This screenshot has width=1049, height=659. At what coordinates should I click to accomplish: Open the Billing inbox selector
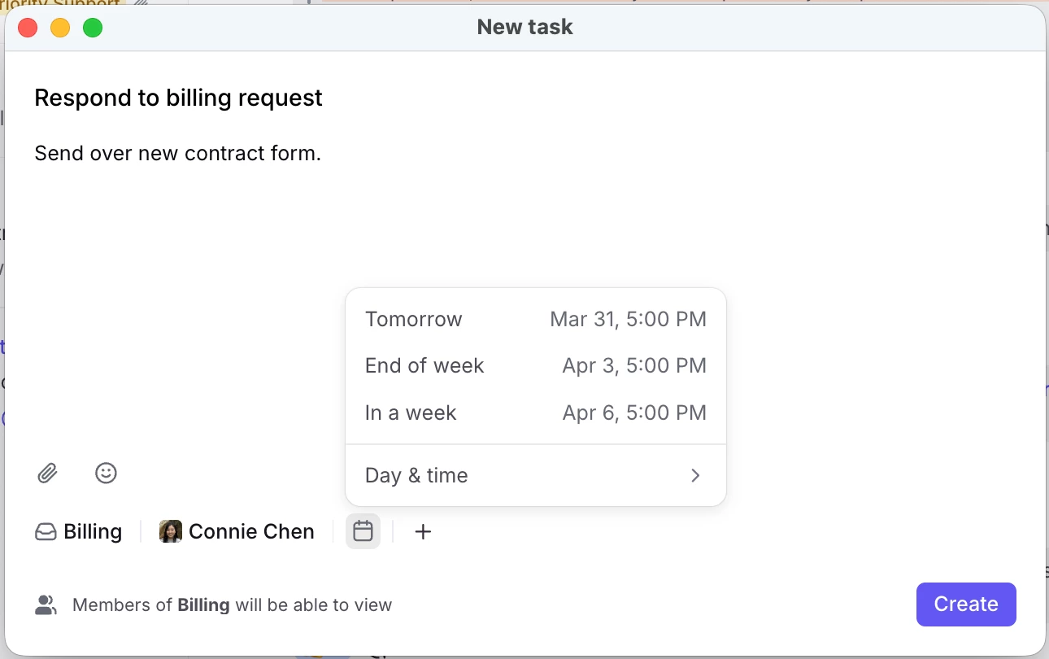tap(78, 531)
